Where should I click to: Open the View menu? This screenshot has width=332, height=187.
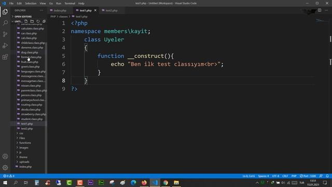[43, 4]
